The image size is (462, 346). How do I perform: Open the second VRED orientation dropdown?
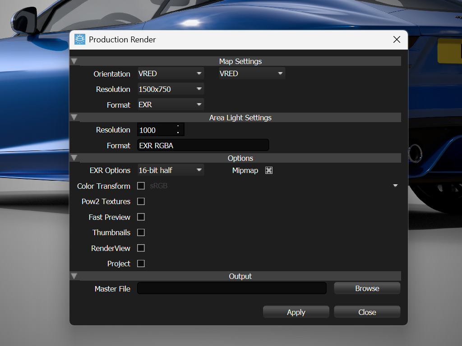[251, 73]
